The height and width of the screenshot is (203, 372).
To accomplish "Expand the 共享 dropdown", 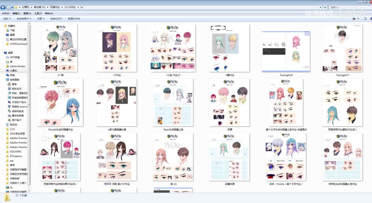I will [41, 19].
